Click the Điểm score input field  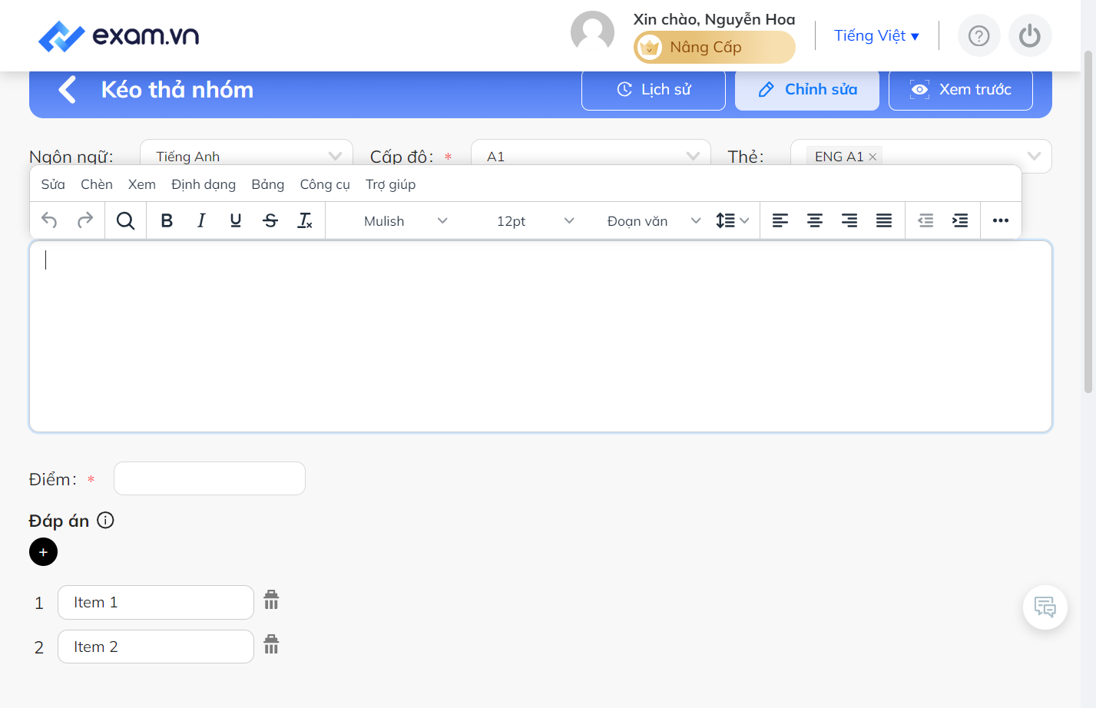(210, 478)
